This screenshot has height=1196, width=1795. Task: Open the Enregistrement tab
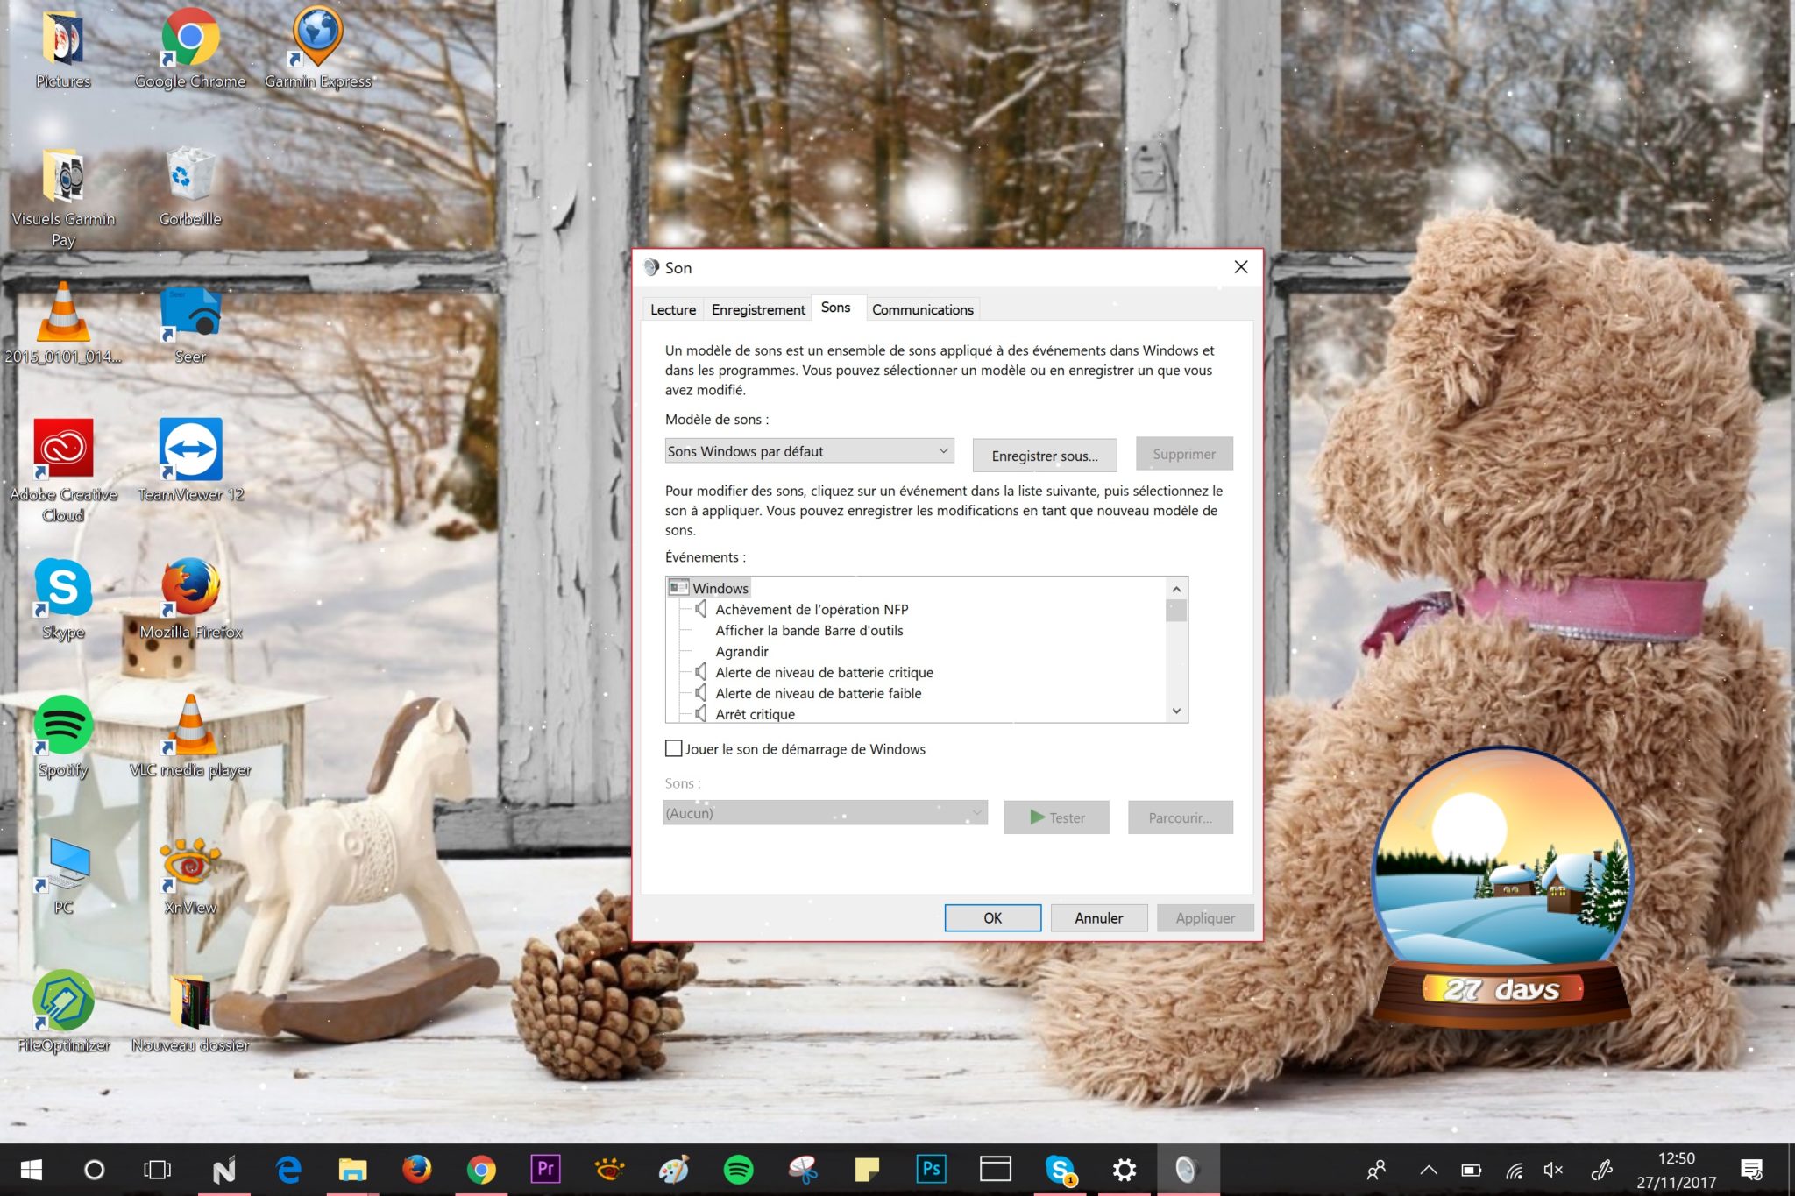757,309
